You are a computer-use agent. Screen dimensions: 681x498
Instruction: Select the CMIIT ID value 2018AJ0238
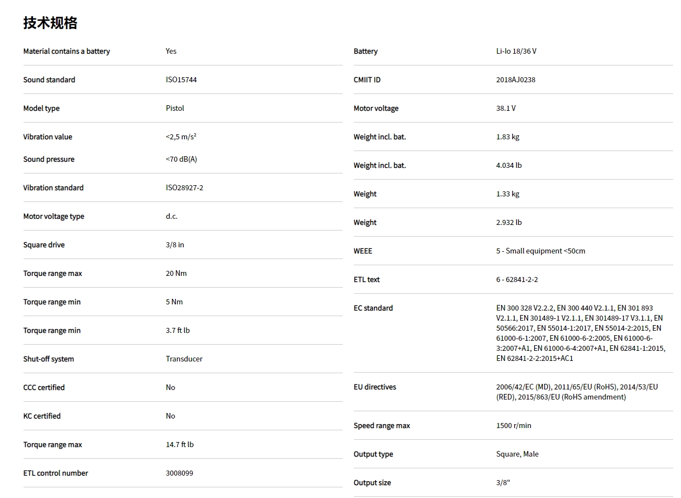[x=515, y=80]
